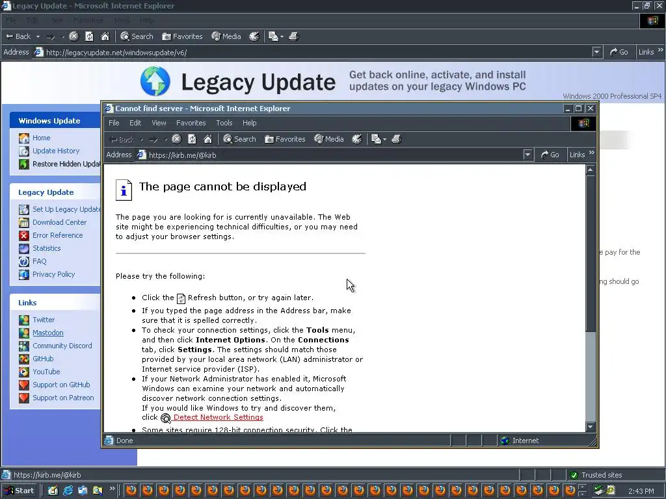Click the History icon in the Legacy Update window toolbar
This screenshot has width=666, height=499.
[x=254, y=36]
